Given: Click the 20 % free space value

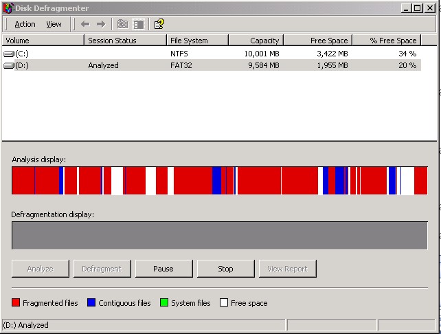Looking at the screenshot, I should pos(407,65).
